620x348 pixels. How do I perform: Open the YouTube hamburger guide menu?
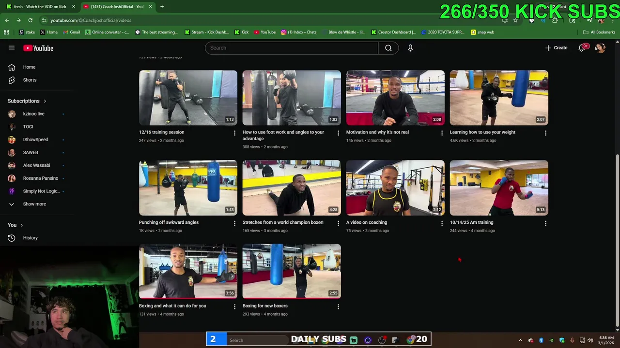tap(12, 48)
